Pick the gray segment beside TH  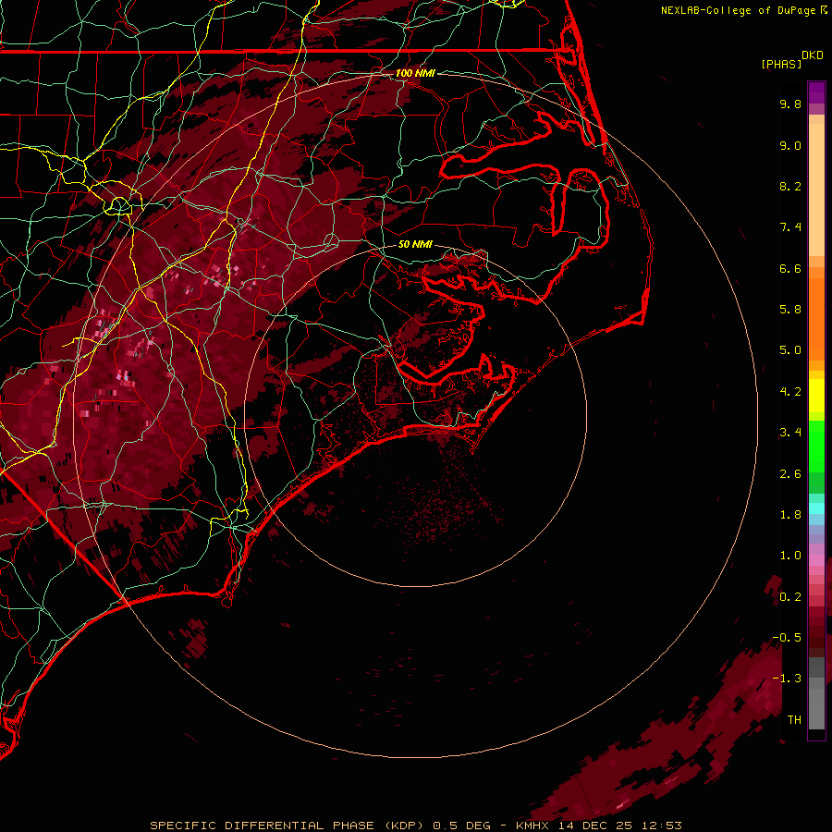tap(816, 708)
